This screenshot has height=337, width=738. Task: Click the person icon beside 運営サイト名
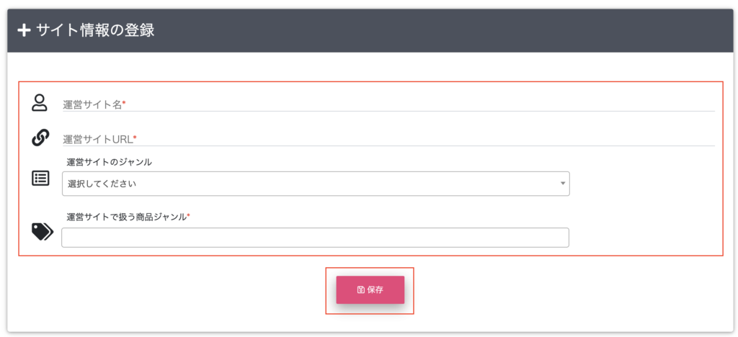click(x=40, y=102)
